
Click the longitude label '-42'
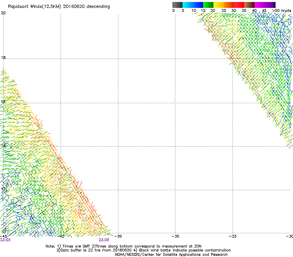[x=61, y=236]
